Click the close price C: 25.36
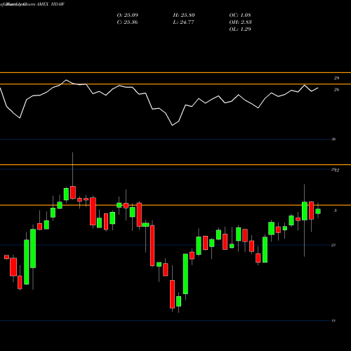The width and height of the screenshot is (351, 351). tap(127, 22)
